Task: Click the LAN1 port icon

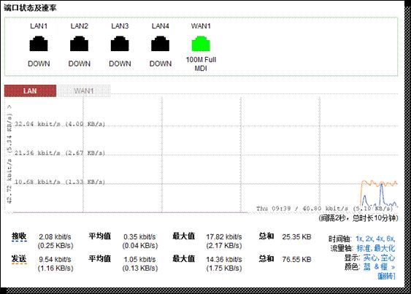Action: 39,44
